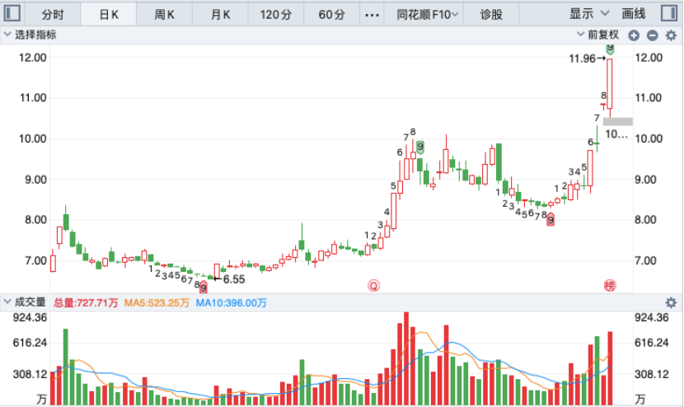This screenshot has width=684, height=407.
Task: Toggle the left sidebar panel icon
Action: click(12, 13)
